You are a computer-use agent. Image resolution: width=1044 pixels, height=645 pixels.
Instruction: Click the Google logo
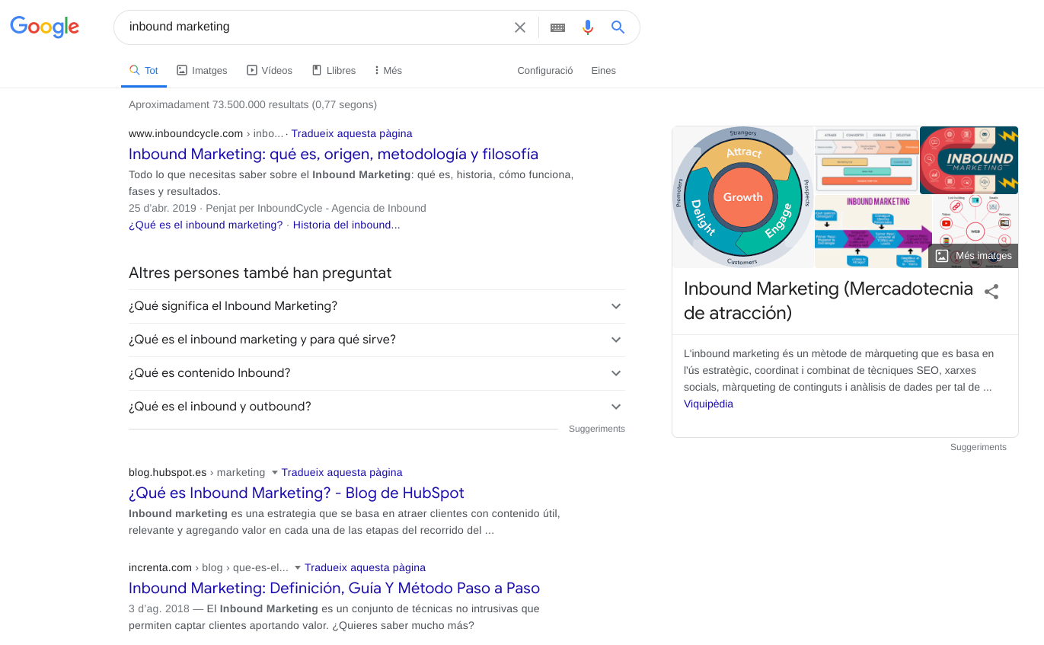point(44,27)
